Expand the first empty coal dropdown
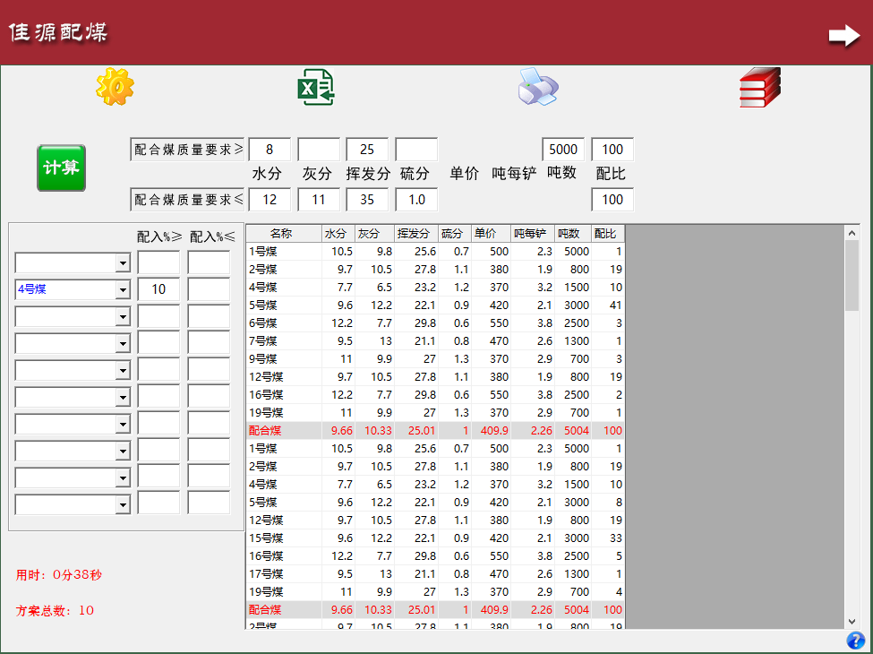873x654 pixels. click(123, 262)
